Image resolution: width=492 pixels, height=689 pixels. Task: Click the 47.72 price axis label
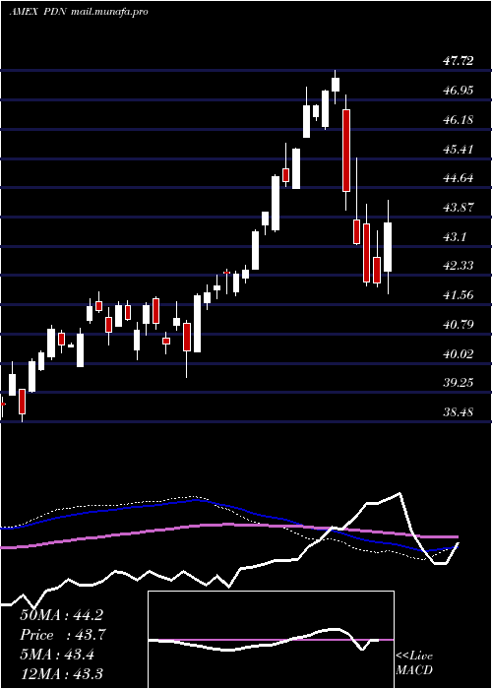click(x=459, y=61)
